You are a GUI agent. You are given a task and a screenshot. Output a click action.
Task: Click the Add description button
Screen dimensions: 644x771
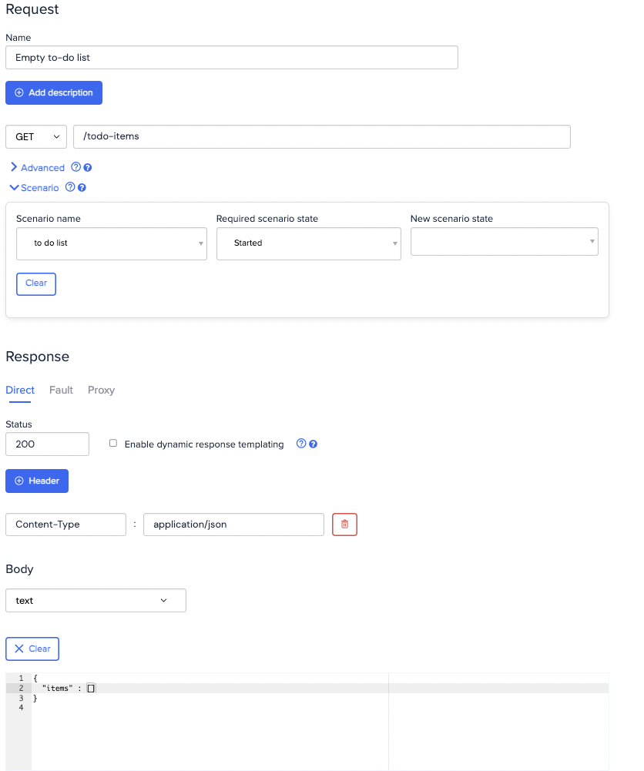(x=54, y=93)
